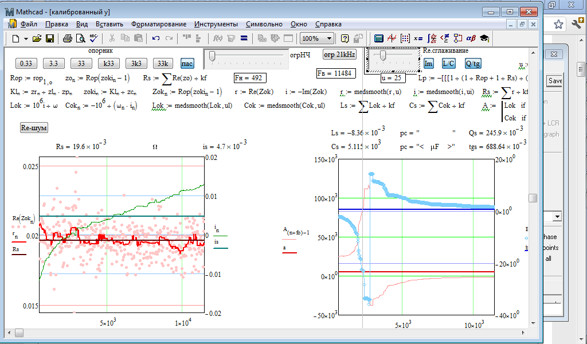Toggle the L/C mode button

449,63
